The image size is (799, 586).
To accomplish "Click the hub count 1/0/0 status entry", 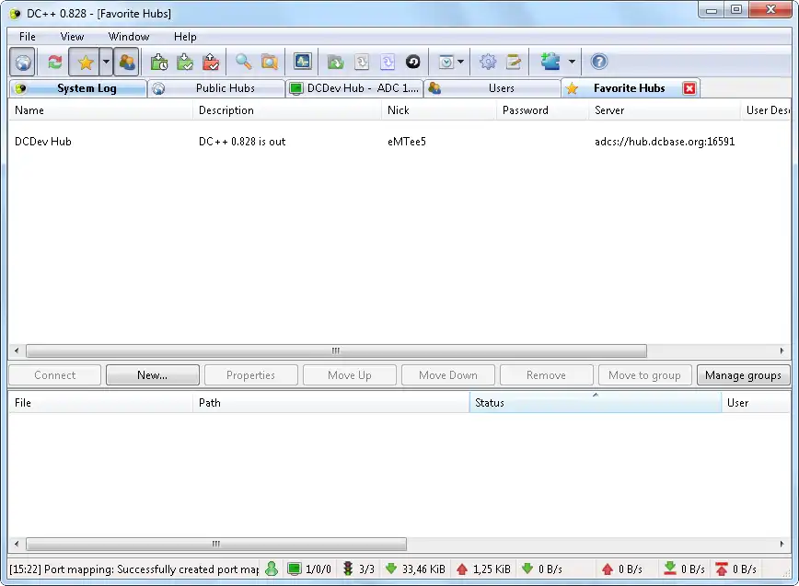I will [x=309, y=569].
